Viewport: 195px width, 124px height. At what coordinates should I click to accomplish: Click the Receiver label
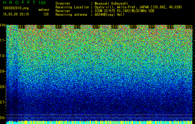point(63,11)
